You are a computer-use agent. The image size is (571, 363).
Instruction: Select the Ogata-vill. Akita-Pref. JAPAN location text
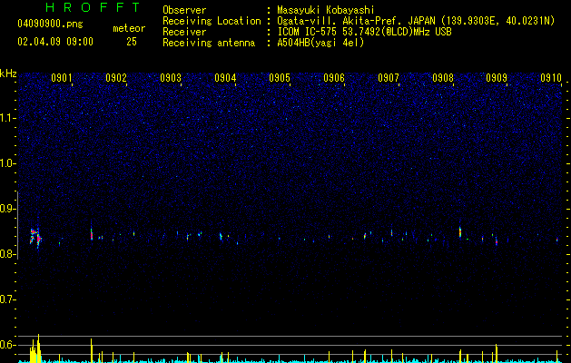416,21
